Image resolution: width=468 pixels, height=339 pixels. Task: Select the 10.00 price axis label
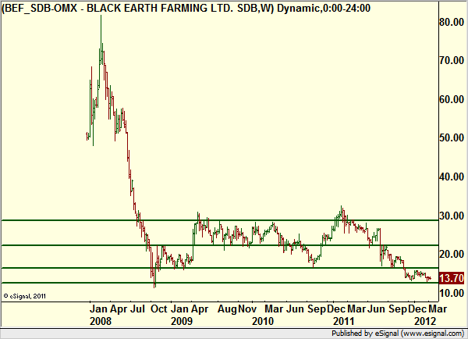[452, 293]
